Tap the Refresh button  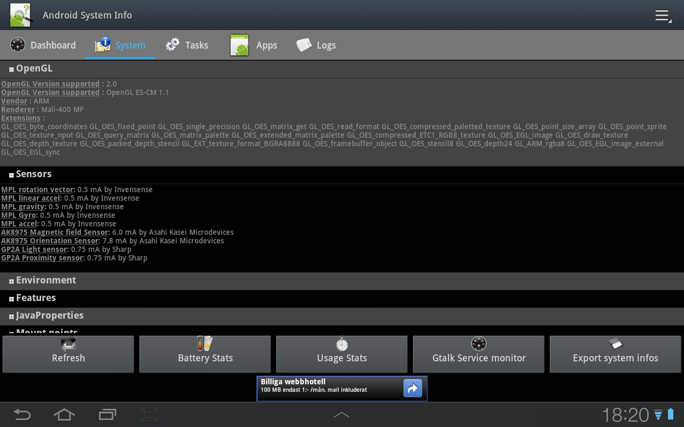tap(68, 354)
